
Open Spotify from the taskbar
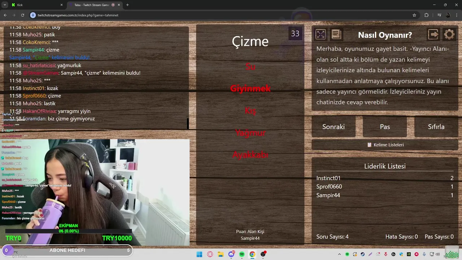tap(242, 254)
